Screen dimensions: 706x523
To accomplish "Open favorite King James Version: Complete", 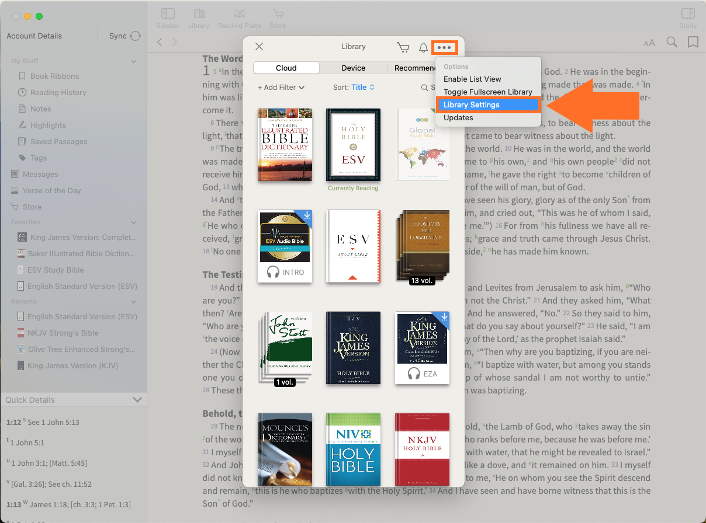I will (x=77, y=237).
